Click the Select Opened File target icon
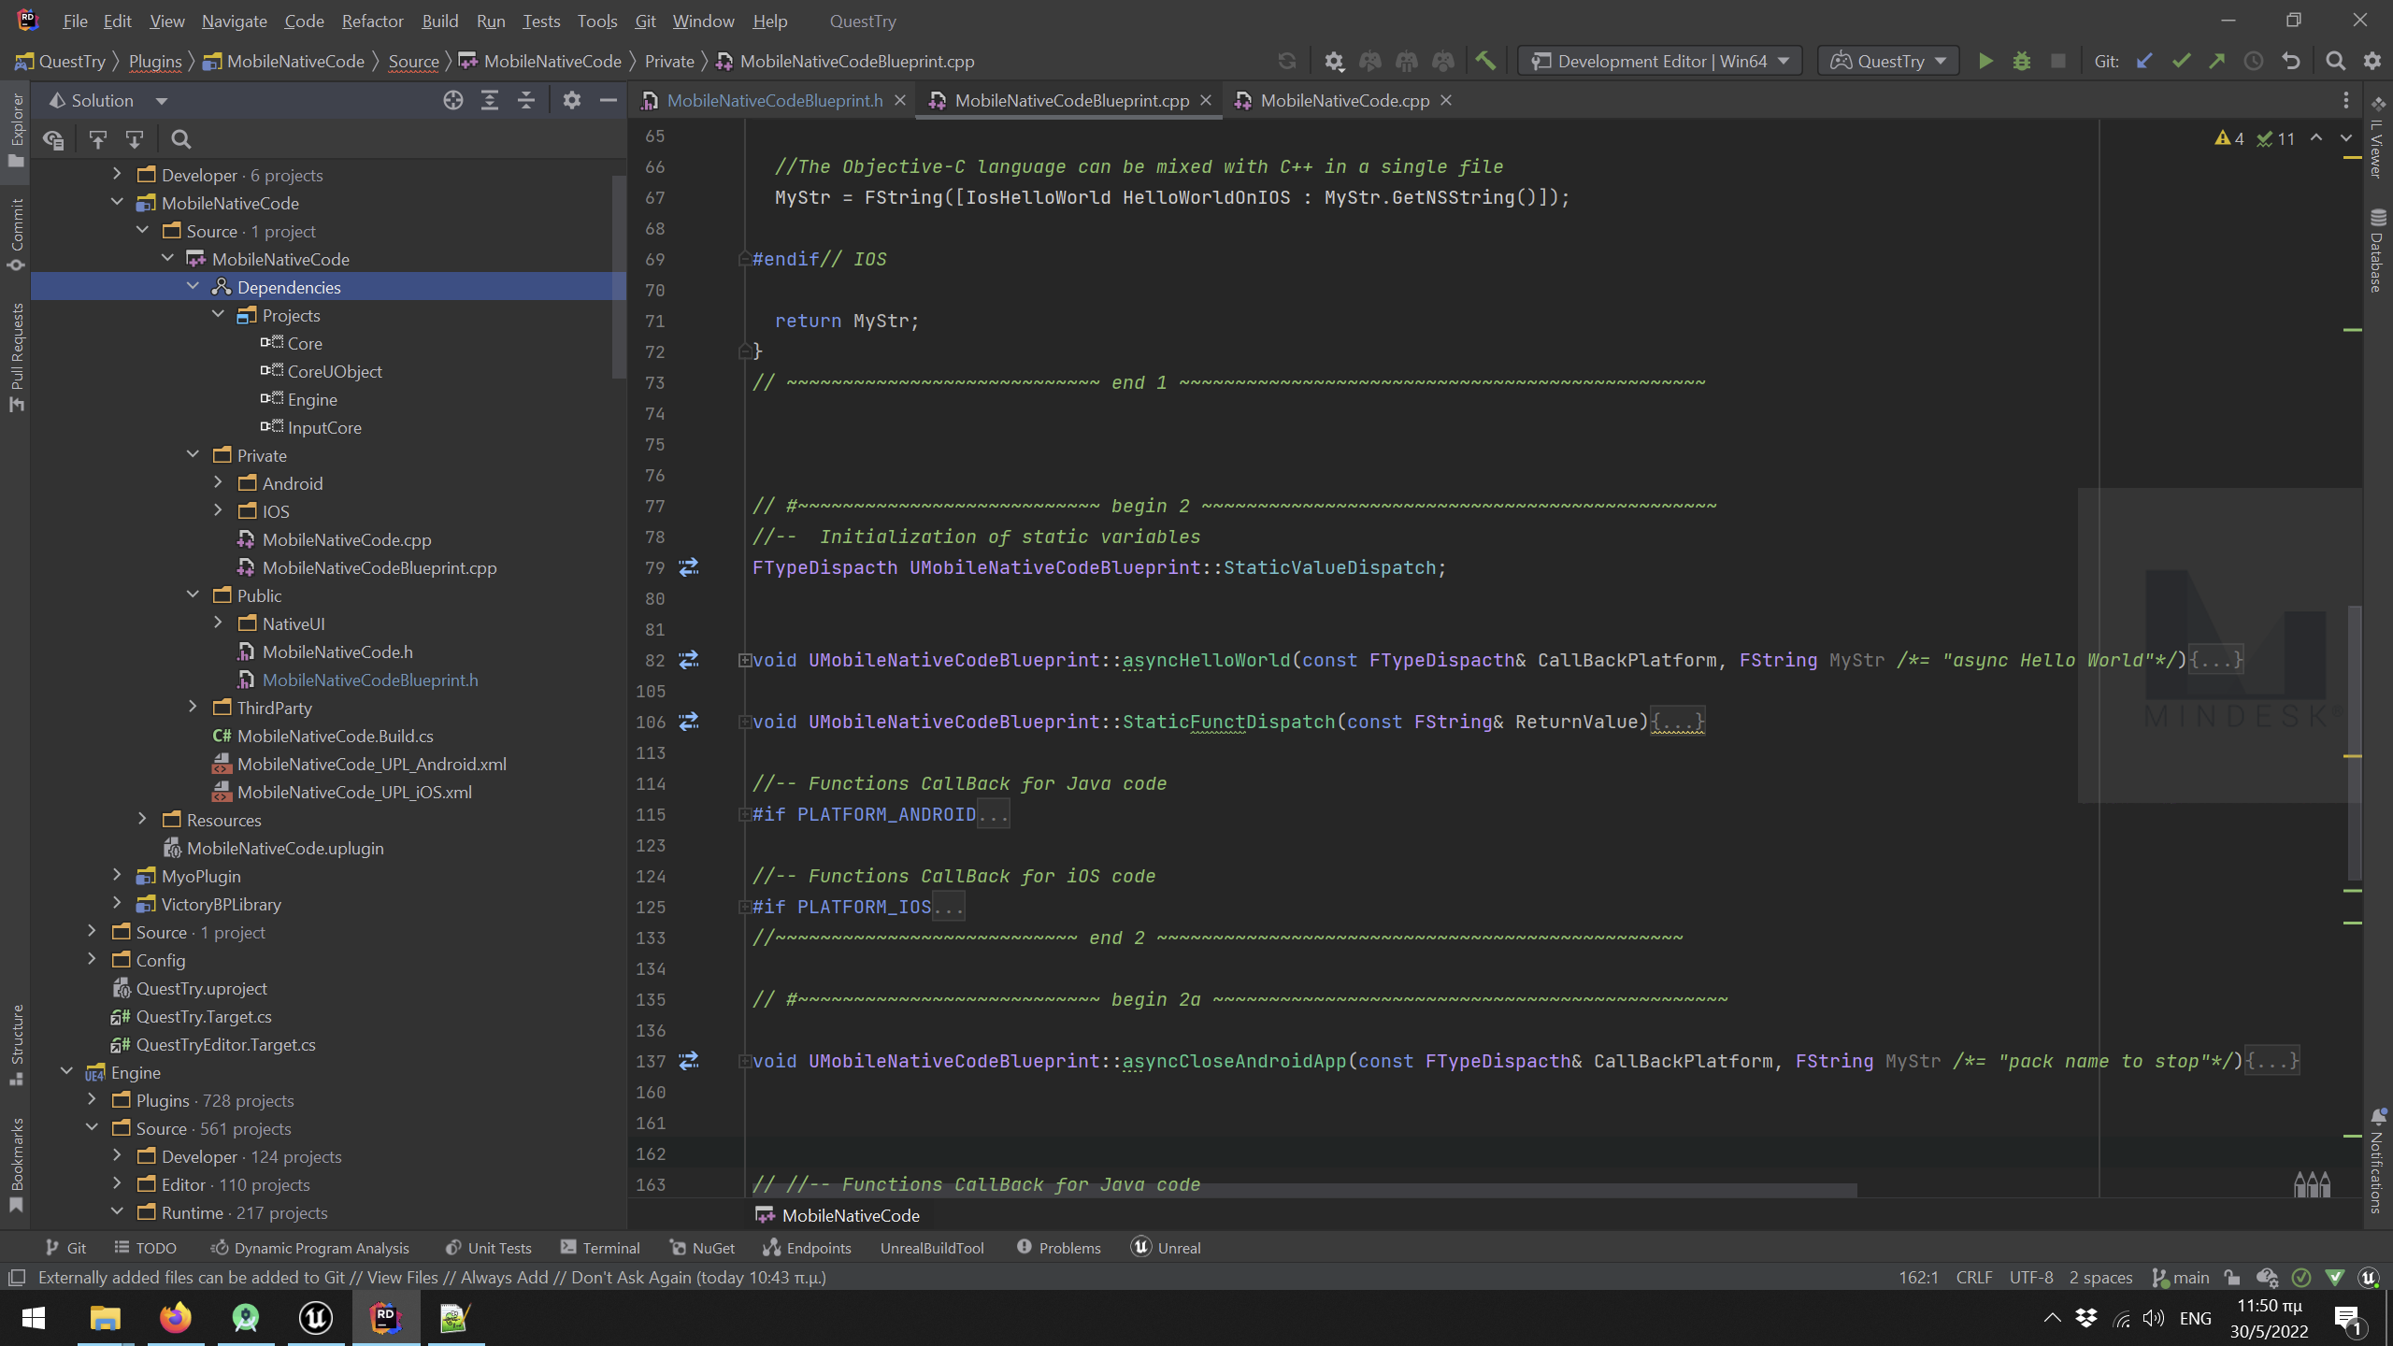Screen dimensions: 2393x1346 tap(453, 101)
